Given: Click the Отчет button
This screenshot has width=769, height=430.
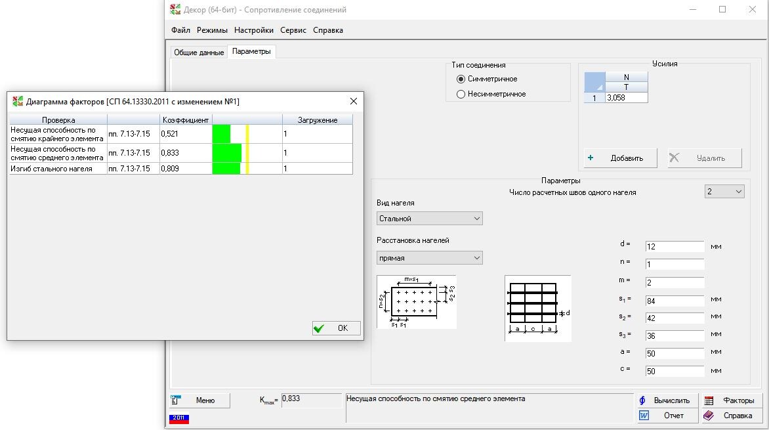Looking at the screenshot, I should pyautogui.click(x=667, y=416).
